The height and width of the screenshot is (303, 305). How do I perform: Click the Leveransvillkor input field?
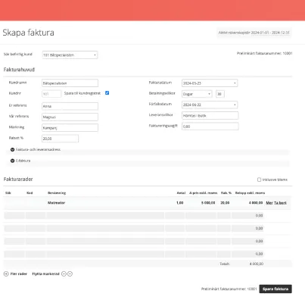pyautogui.click(x=210, y=116)
